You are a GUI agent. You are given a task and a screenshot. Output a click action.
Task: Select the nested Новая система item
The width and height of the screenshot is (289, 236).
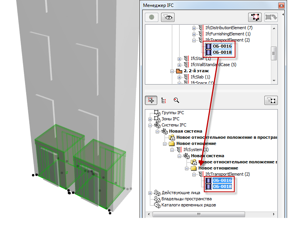click(x=208, y=156)
